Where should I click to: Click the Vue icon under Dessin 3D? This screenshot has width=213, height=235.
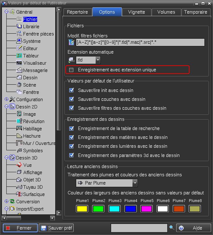click(x=19, y=165)
